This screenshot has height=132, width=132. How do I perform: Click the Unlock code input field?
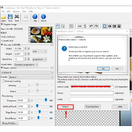point(92,87)
